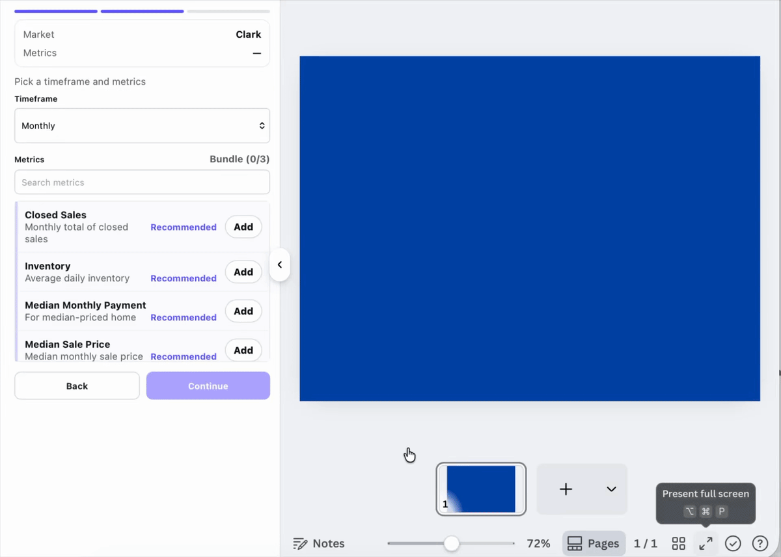
Task: Open the help question mark icon
Action: [x=760, y=543]
